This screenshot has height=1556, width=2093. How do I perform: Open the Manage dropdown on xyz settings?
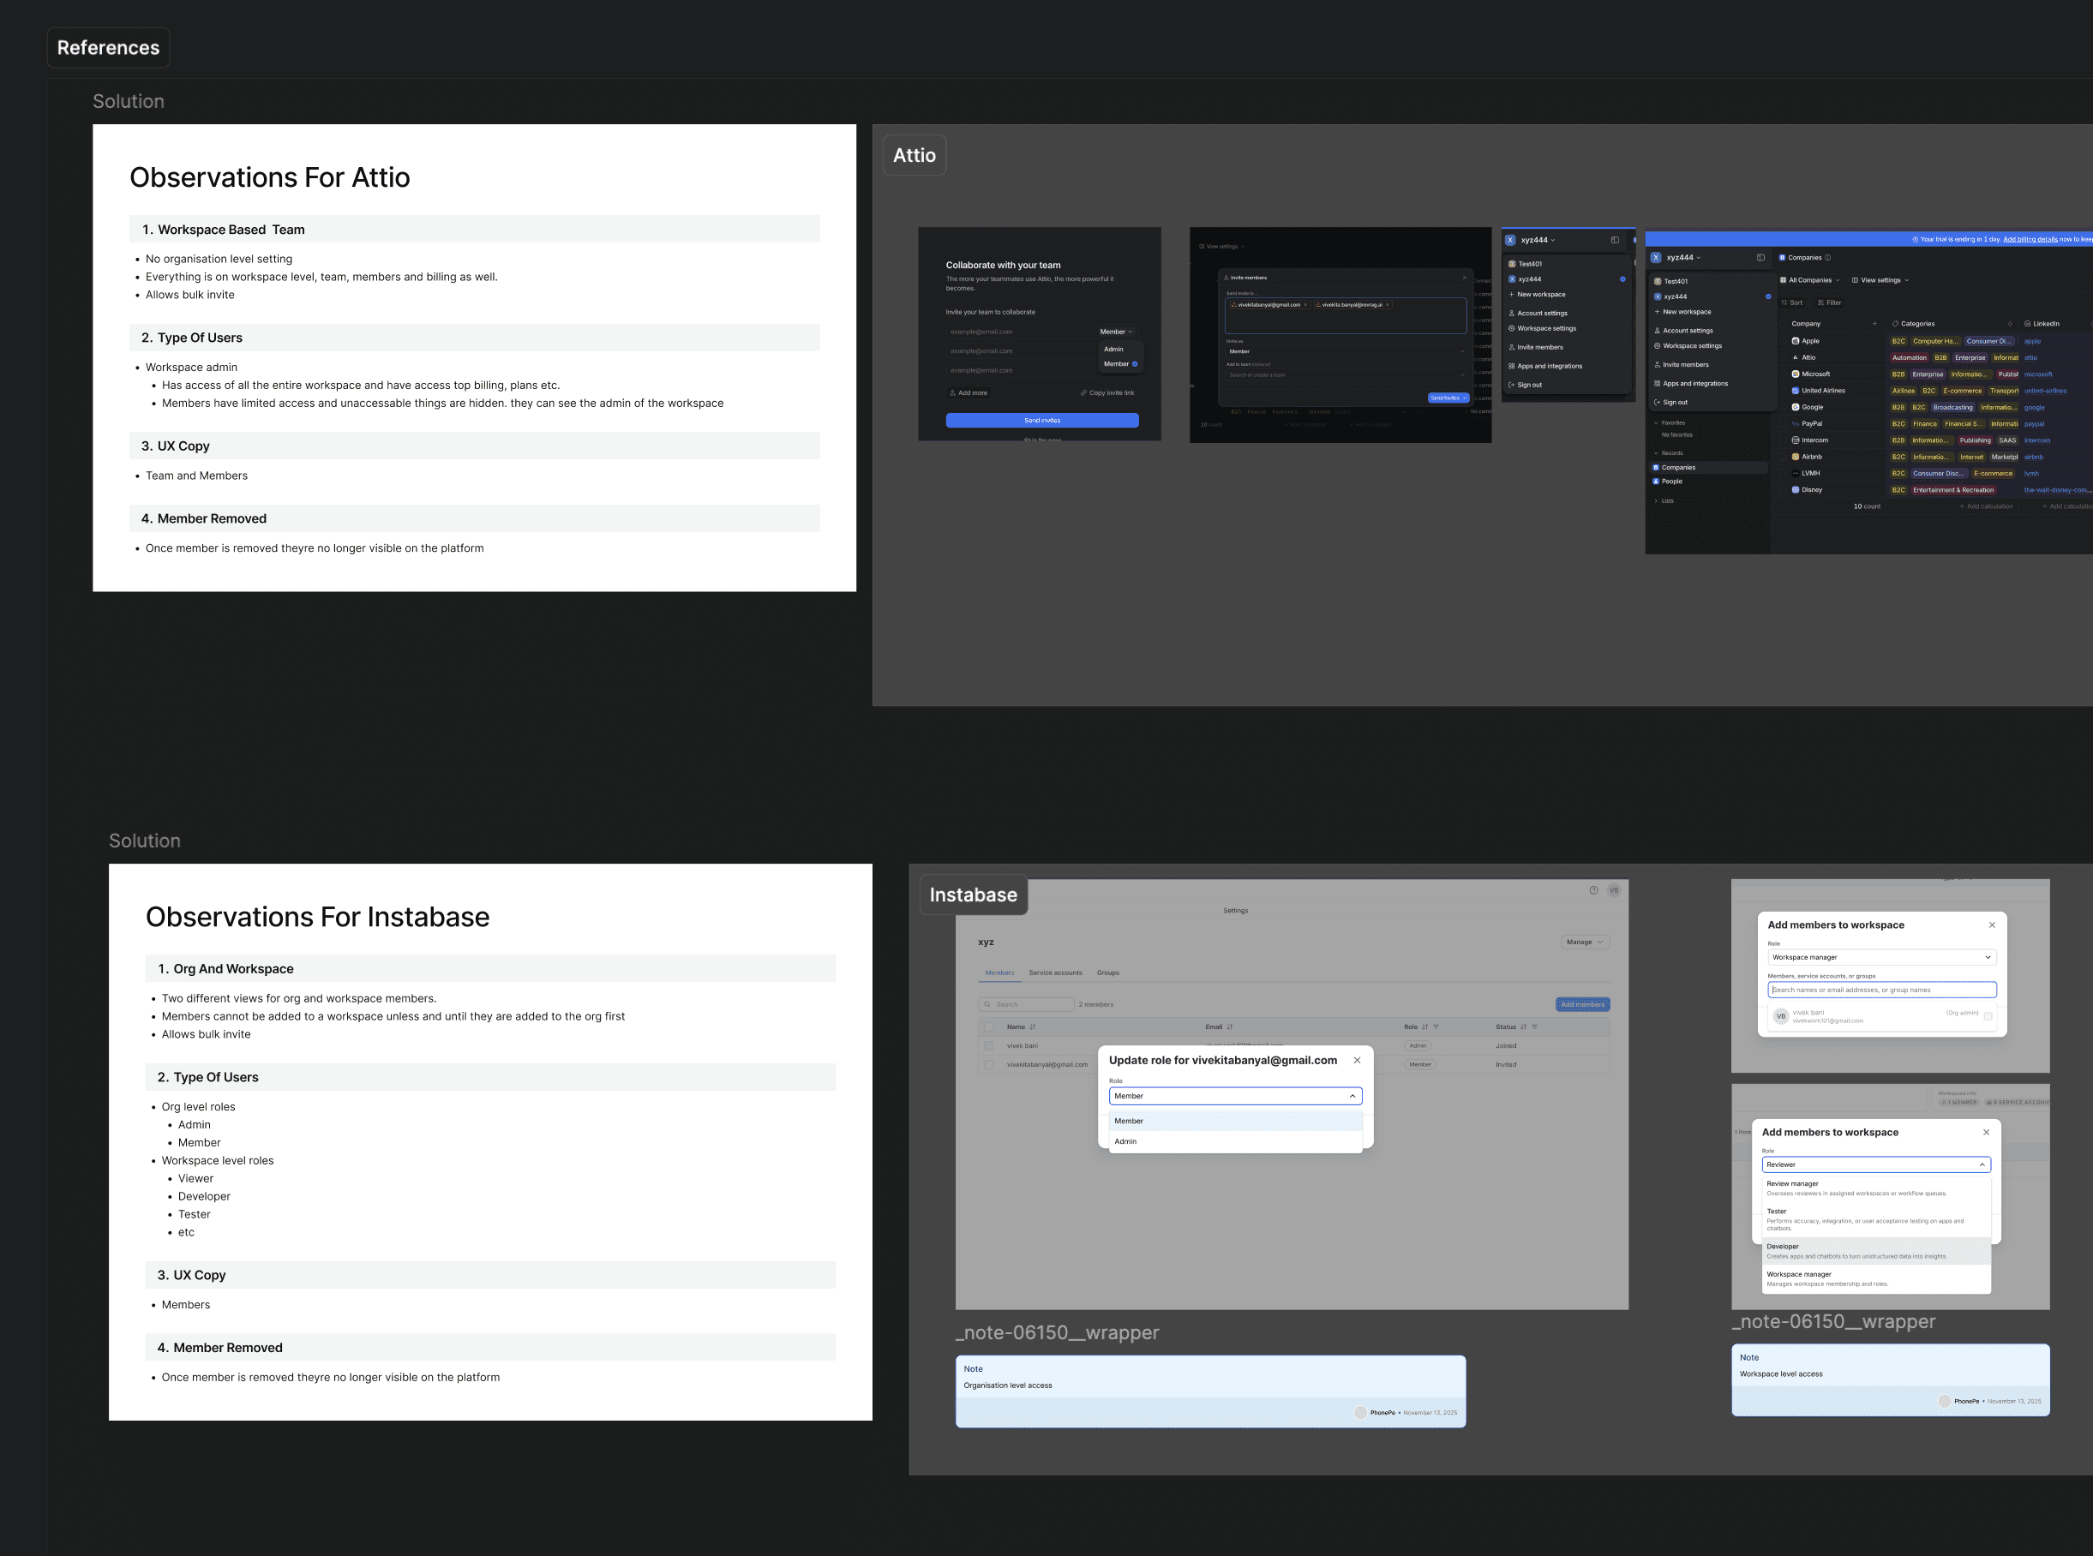click(1586, 942)
